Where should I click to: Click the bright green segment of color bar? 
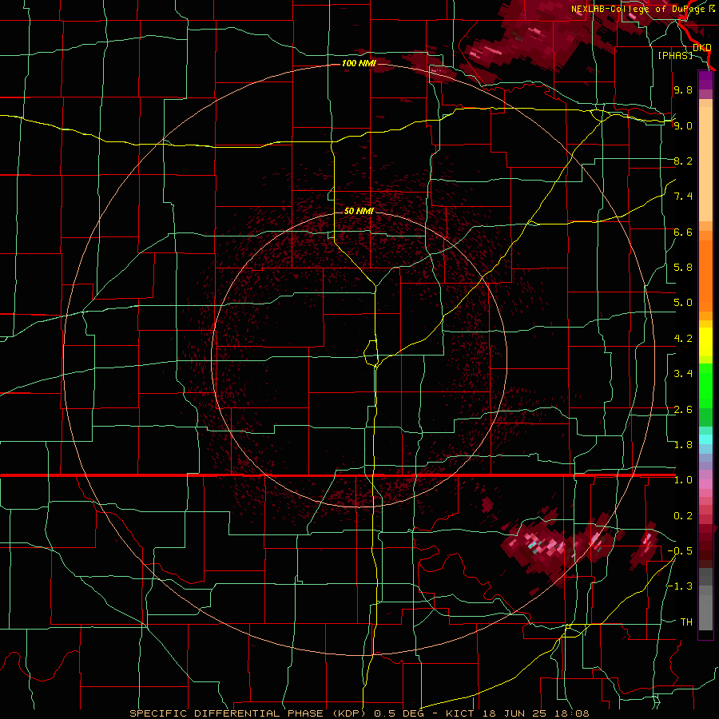705,386
